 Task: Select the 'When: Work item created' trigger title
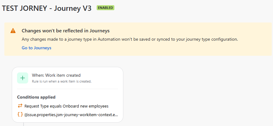pos(56,75)
